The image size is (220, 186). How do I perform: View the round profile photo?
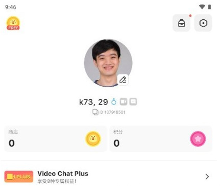pos(108,63)
